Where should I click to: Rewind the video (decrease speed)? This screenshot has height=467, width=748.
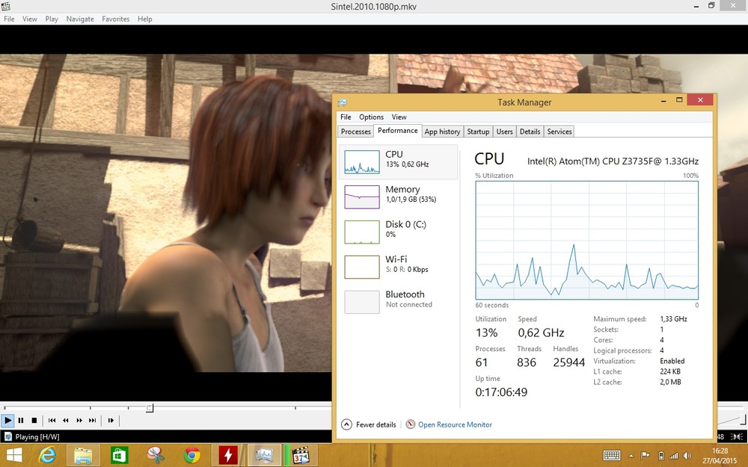point(66,420)
